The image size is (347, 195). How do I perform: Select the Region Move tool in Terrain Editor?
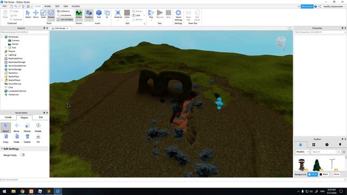click(16, 128)
